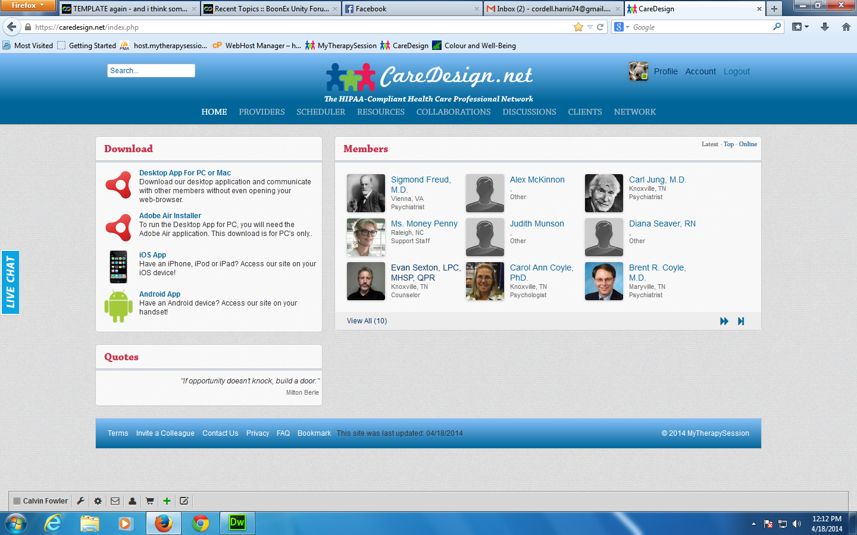The width and height of the screenshot is (857, 535).
Task: Click the edit pencil-square icon in the bottom toolbar
Action: pyautogui.click(x=184, y=501)
